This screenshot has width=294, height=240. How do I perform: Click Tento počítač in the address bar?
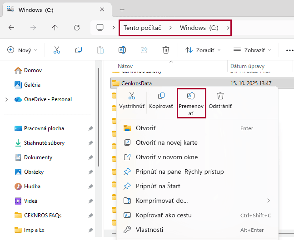(143, 28)
